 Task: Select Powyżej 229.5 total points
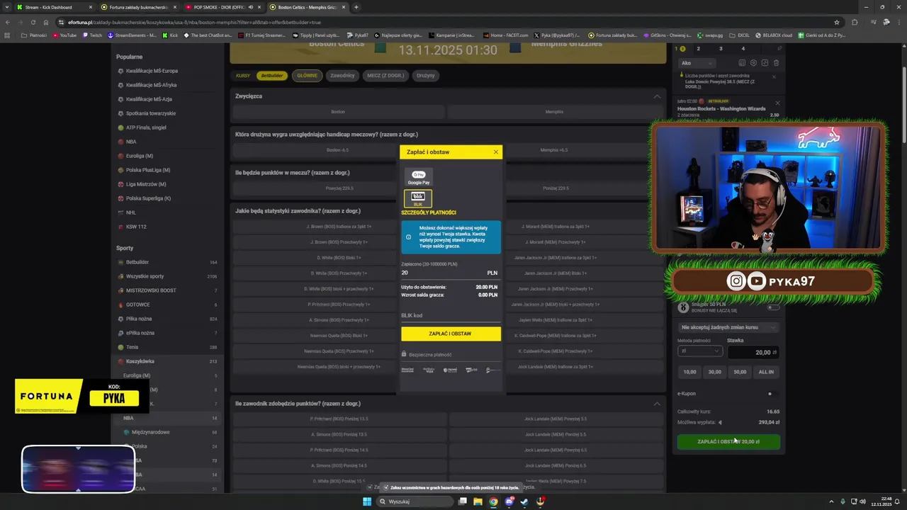[x=339, y=188]
